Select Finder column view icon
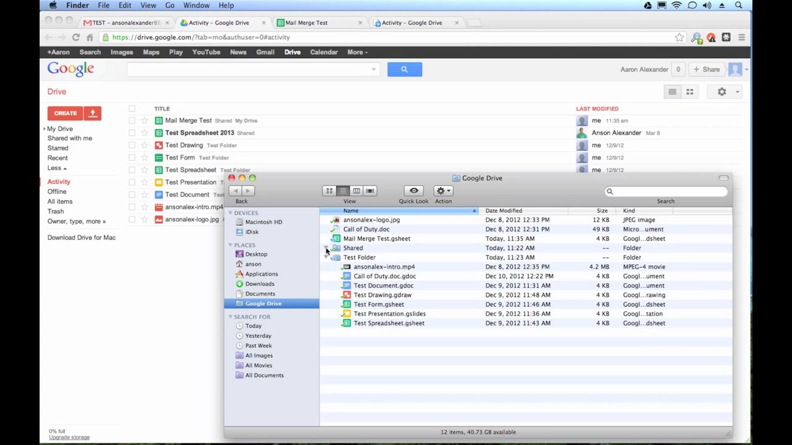 pos(356,191)
